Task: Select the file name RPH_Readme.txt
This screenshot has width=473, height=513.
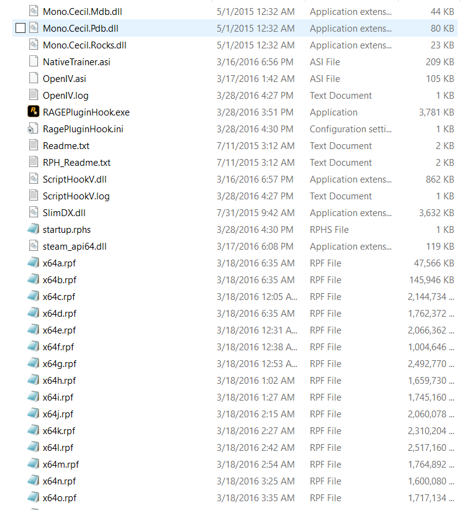Action: point(77,163)
